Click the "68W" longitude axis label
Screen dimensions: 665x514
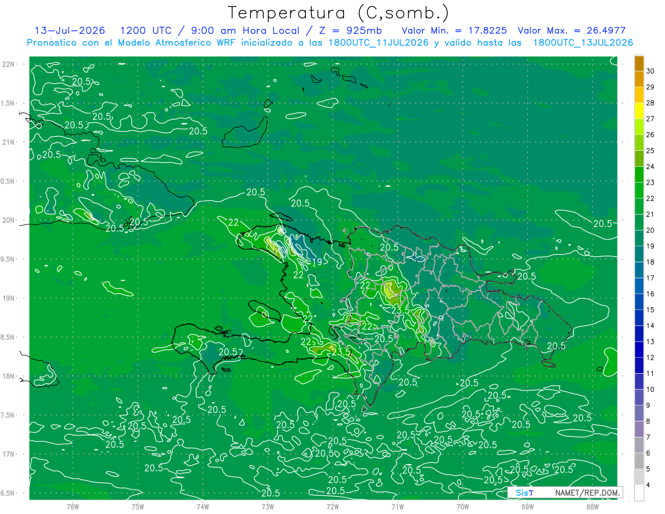click(x=592, y=506)
